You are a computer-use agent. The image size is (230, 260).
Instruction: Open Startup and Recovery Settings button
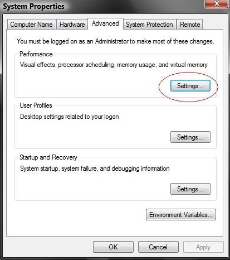click(190, 189)
